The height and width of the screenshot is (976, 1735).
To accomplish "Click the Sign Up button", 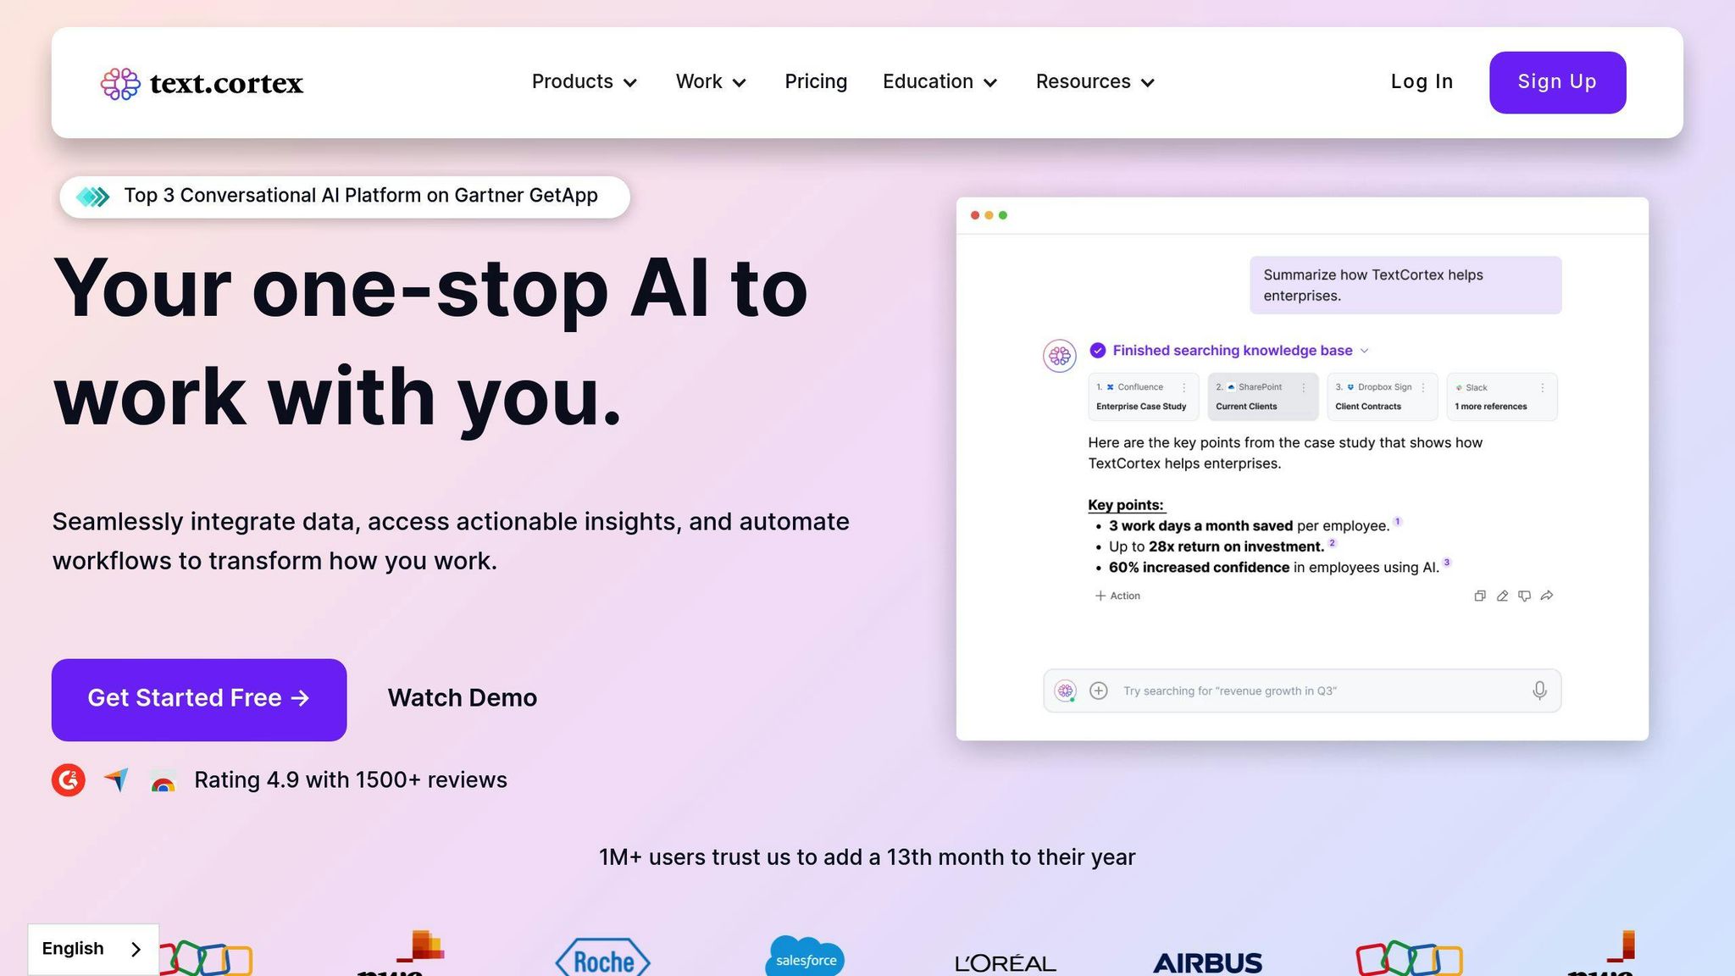I will click(1557, 82).
